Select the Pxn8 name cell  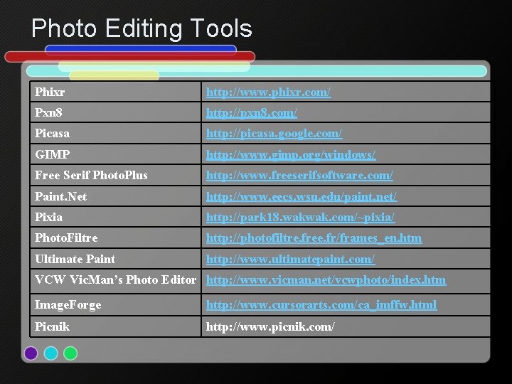[116, 112]
